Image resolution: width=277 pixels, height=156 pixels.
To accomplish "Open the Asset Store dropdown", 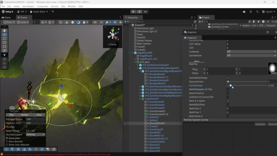I will (39, 12).
